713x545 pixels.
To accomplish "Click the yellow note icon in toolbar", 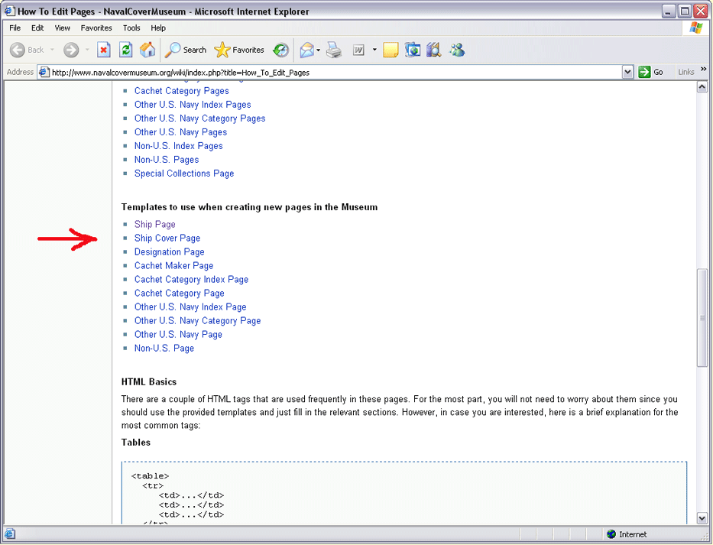I will pyautogui.click(x=391, y=50).
